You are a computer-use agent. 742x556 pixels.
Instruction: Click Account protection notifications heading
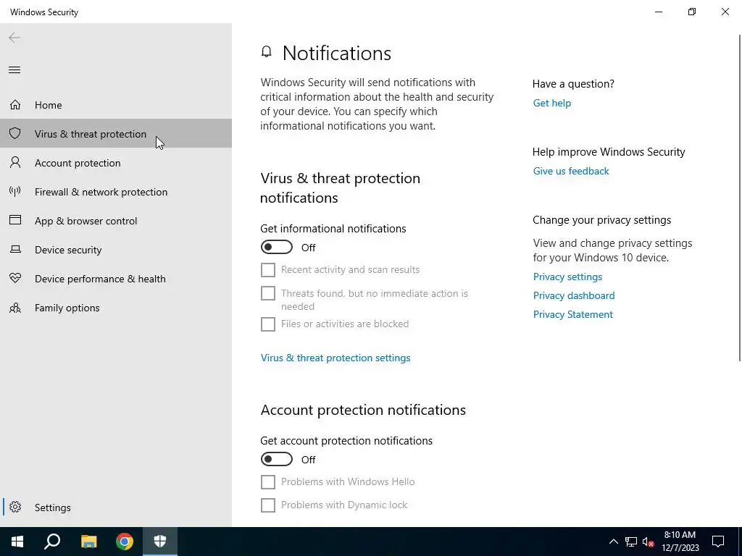point(363,410)
